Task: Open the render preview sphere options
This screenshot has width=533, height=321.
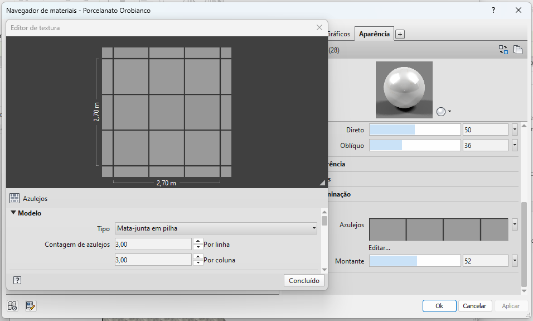Action: point(444,111)
